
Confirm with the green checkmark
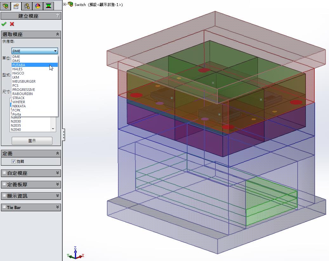tap(4, 24)
